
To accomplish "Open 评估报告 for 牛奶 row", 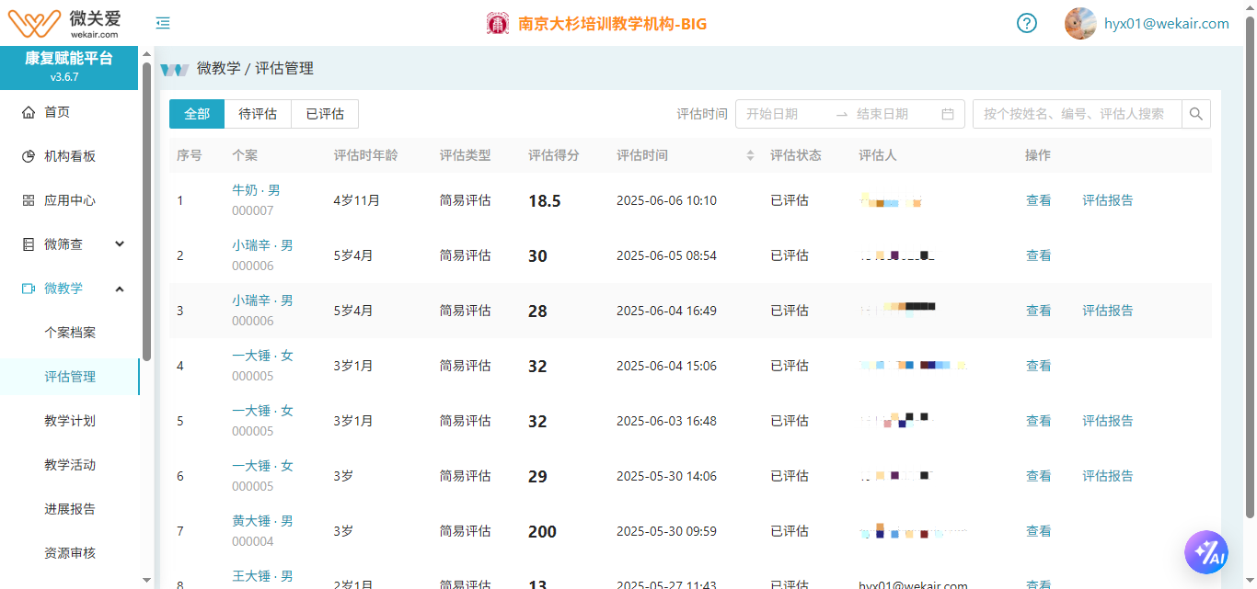I will (x=1107, y=200).
